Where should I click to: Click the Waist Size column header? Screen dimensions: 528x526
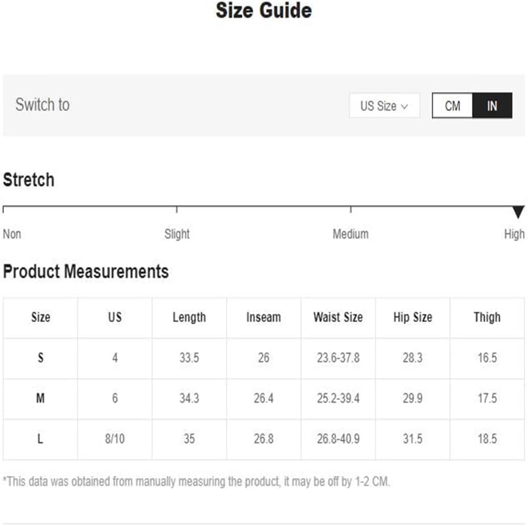click(x=338, y=318)
